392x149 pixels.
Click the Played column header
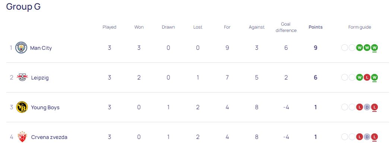pyautogui.click(x=109, y=27)
